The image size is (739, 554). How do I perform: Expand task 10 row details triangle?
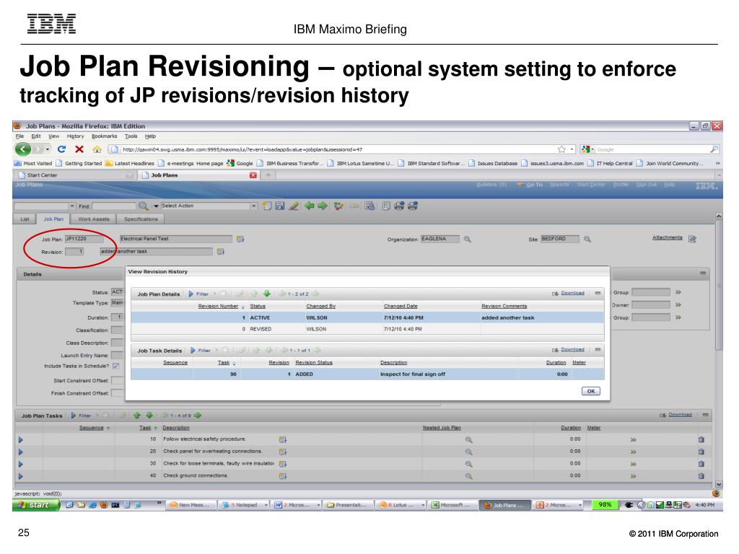21,439
